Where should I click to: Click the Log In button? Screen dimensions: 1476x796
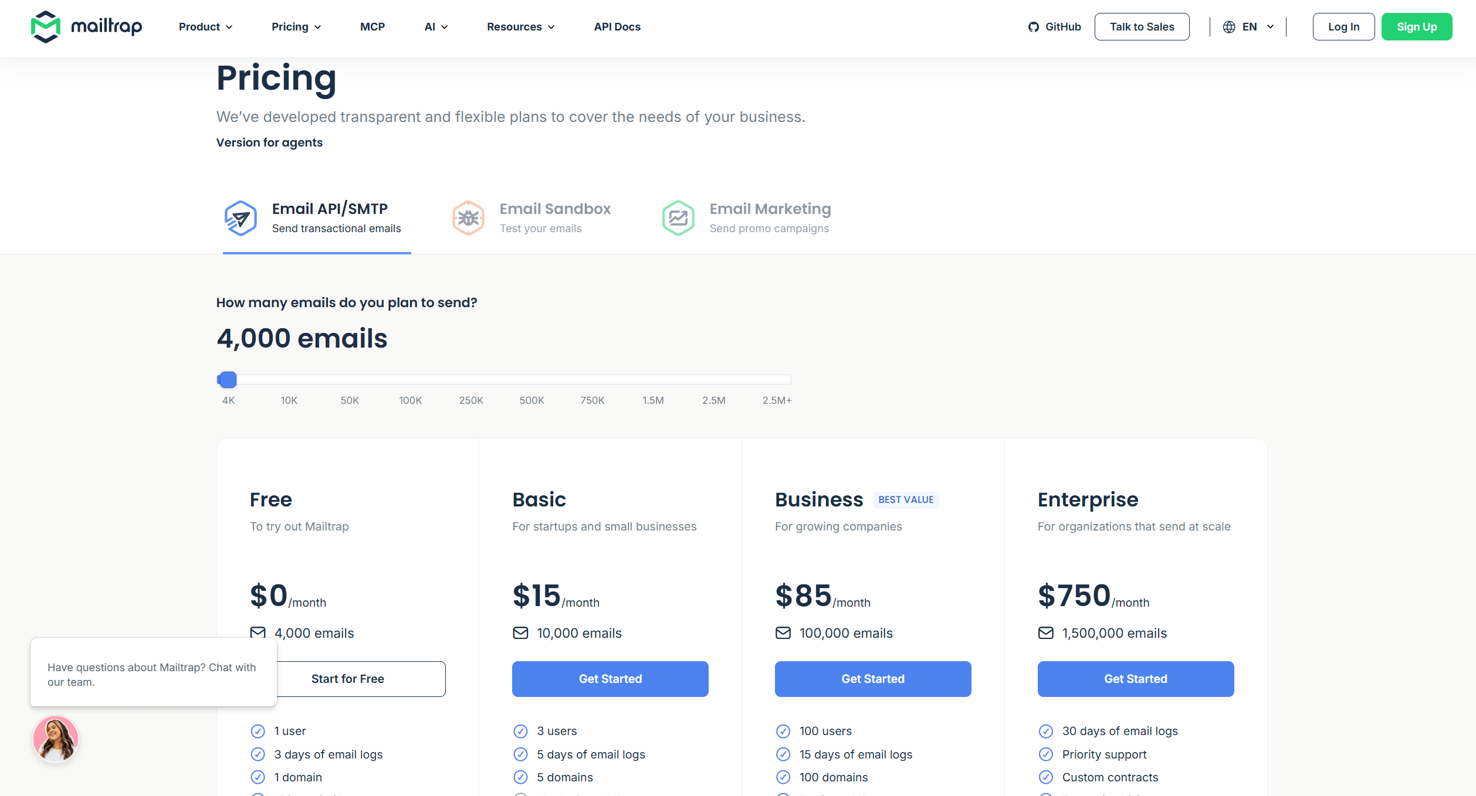pos(1343,27)
